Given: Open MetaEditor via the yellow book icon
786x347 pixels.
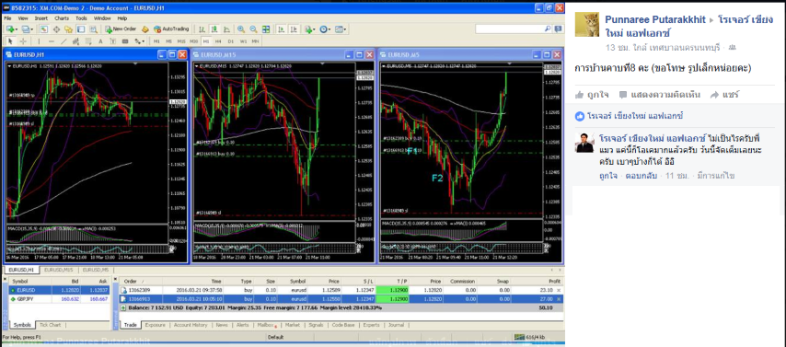Looking at the screenshot, I should (145, 29).
